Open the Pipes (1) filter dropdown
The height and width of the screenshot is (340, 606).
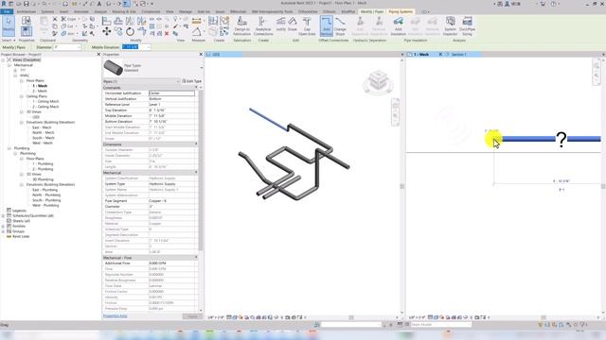click(178, 81)
